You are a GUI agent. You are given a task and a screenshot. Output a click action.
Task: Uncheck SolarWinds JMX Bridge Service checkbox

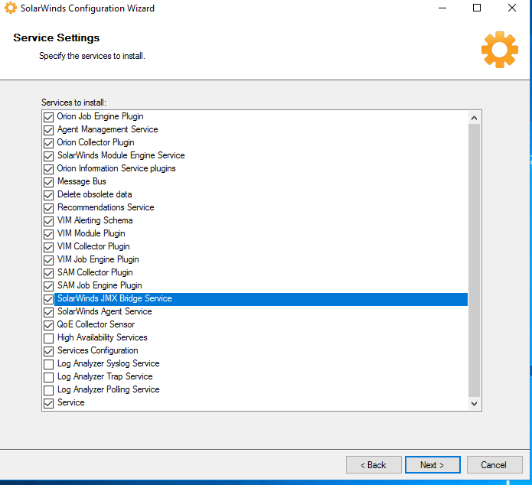tap(48, 299)
